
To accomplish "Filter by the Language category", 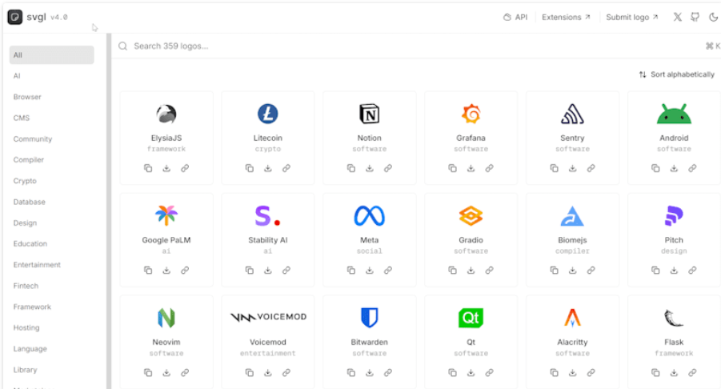I will tap(30, 349).
